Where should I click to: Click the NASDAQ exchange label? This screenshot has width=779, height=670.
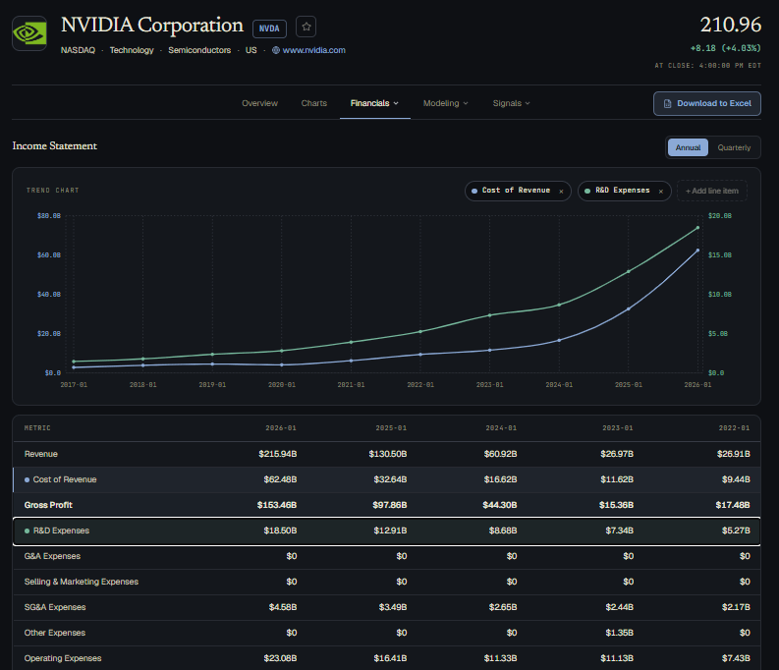[x=78, y=50]
